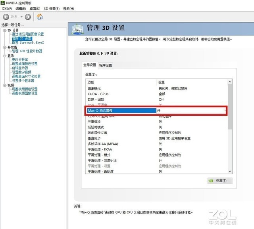The width and height of the screenshot is (254, 229).
Task: Select 调整桌面尺寸和位置 in the tree
Action: (x=26, y=76)
